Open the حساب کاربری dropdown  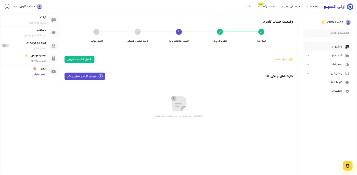(x=28, y=7)
